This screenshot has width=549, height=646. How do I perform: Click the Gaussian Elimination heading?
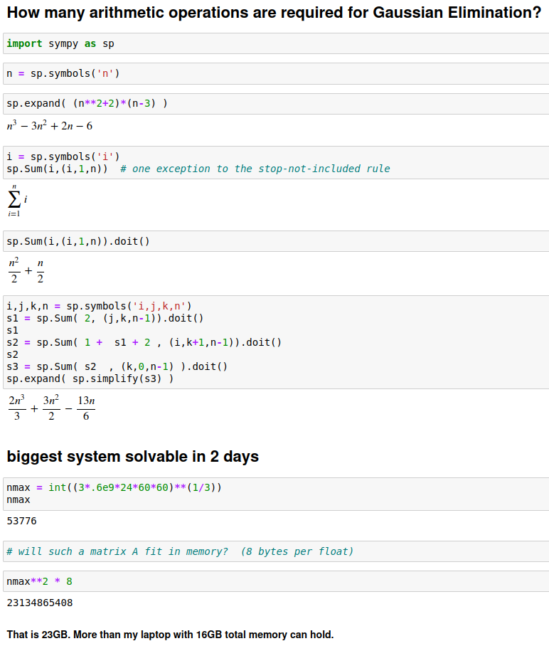tap(274, 13)
